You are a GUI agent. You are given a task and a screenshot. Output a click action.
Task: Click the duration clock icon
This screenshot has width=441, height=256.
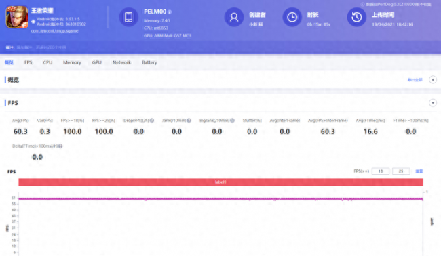tap(292, 17)
